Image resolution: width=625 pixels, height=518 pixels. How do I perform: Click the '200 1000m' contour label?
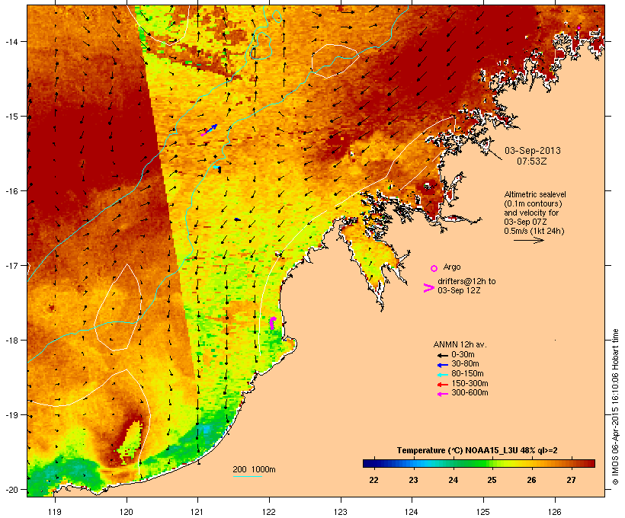pos(254,469)
